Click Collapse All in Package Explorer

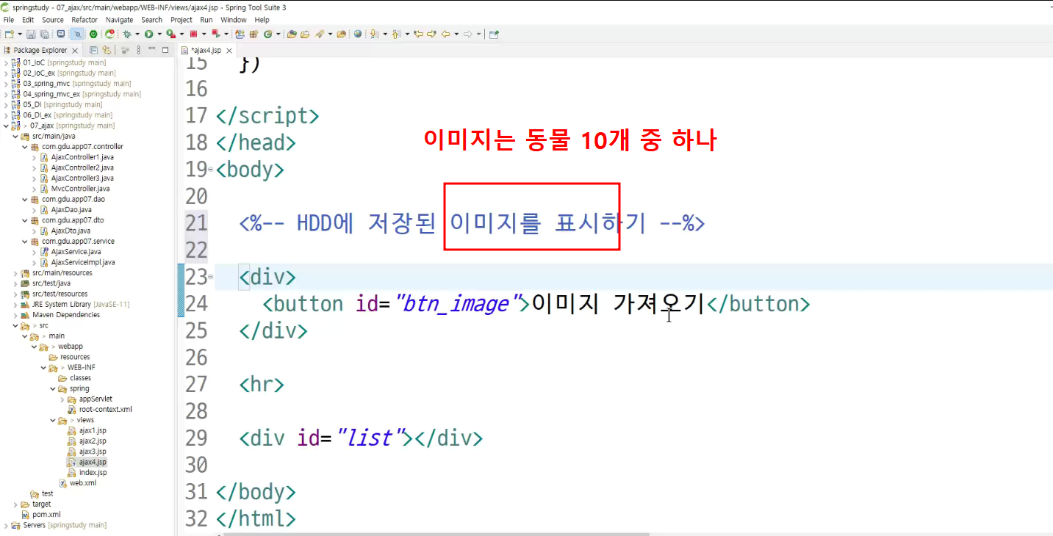[x=93, y=50]
